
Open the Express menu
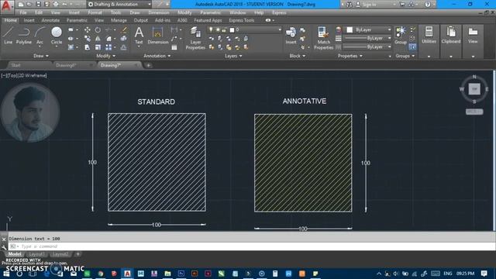click(x=279, y=12)
